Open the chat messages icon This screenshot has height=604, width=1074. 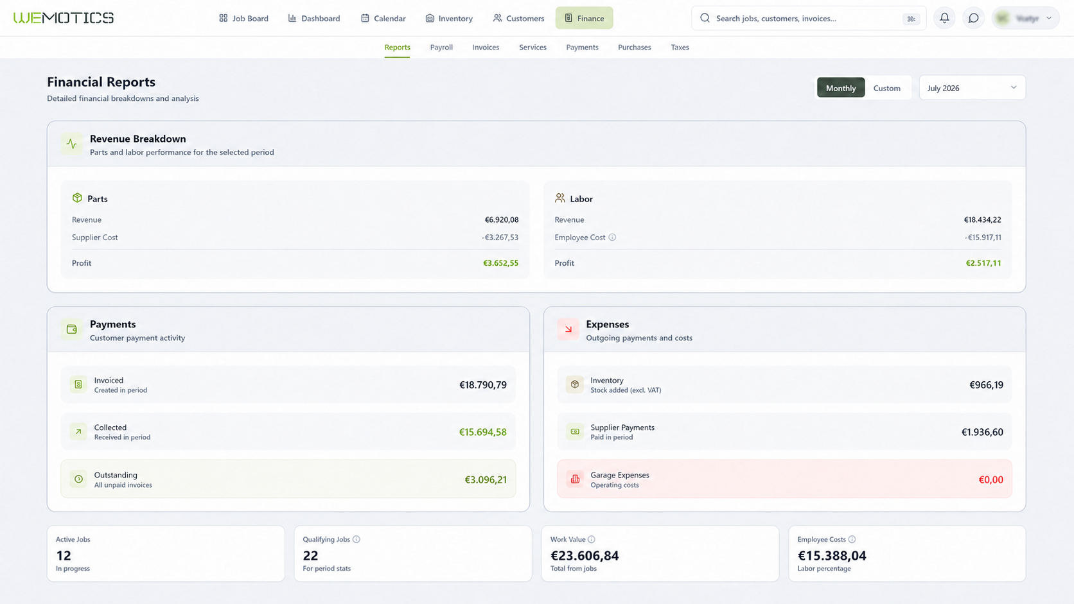(974, 18)
